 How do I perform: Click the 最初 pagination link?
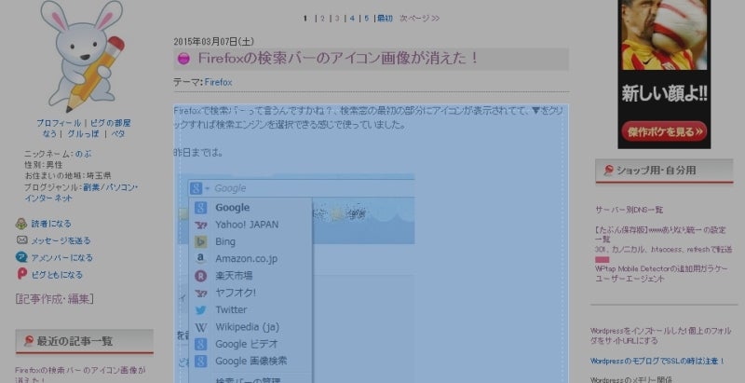(x=385, y=19)
